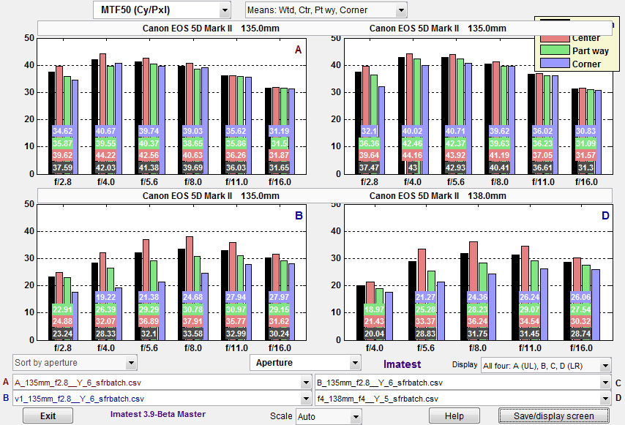Open file D f4_138mm_f4 csv dropdown
The image size is (625, 425).
pos(462,399)
